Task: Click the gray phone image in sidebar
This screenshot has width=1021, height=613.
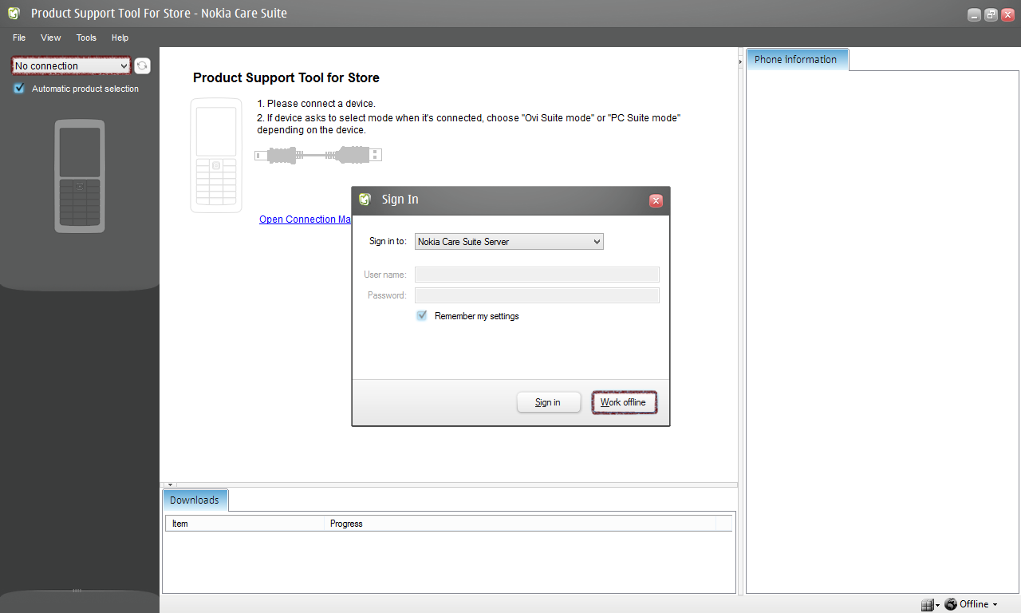Action: pos(80,176)
